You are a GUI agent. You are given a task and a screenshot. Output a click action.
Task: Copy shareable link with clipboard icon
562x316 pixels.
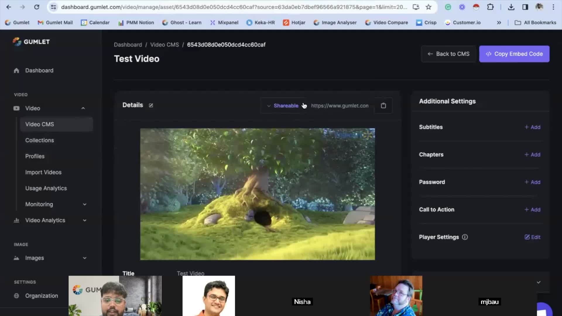click(383, 106)
